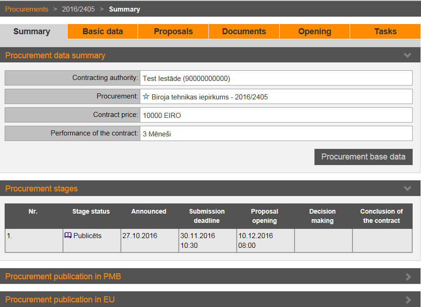Go to the Documents tab

[244, 31]
